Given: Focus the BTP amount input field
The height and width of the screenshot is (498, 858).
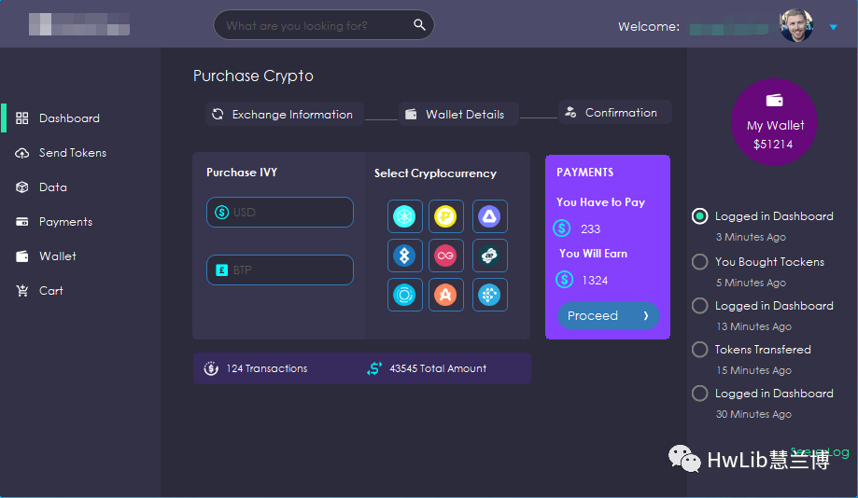Looking at the screenshot, I should point(280,270).
